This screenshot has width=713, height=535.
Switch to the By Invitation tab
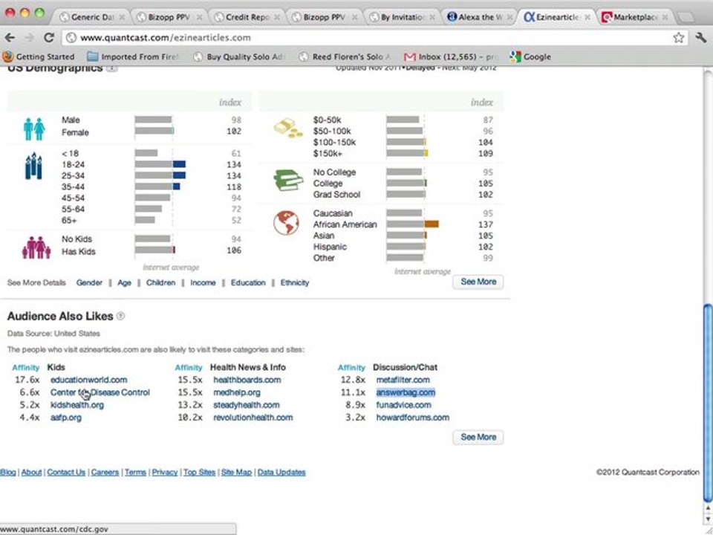click(x=403, y=17)
